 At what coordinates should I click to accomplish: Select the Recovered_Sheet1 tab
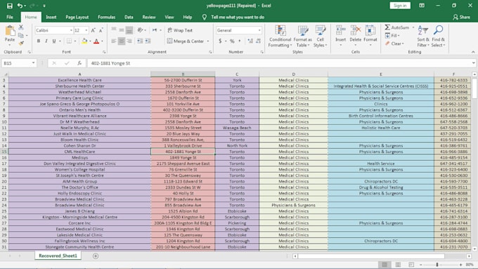(x=58, y=256)
